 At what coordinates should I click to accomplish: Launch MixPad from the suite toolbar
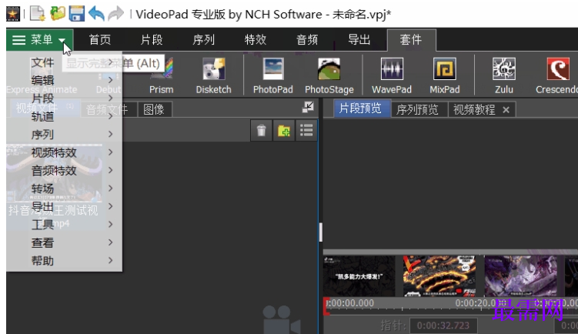coord(445,76)
